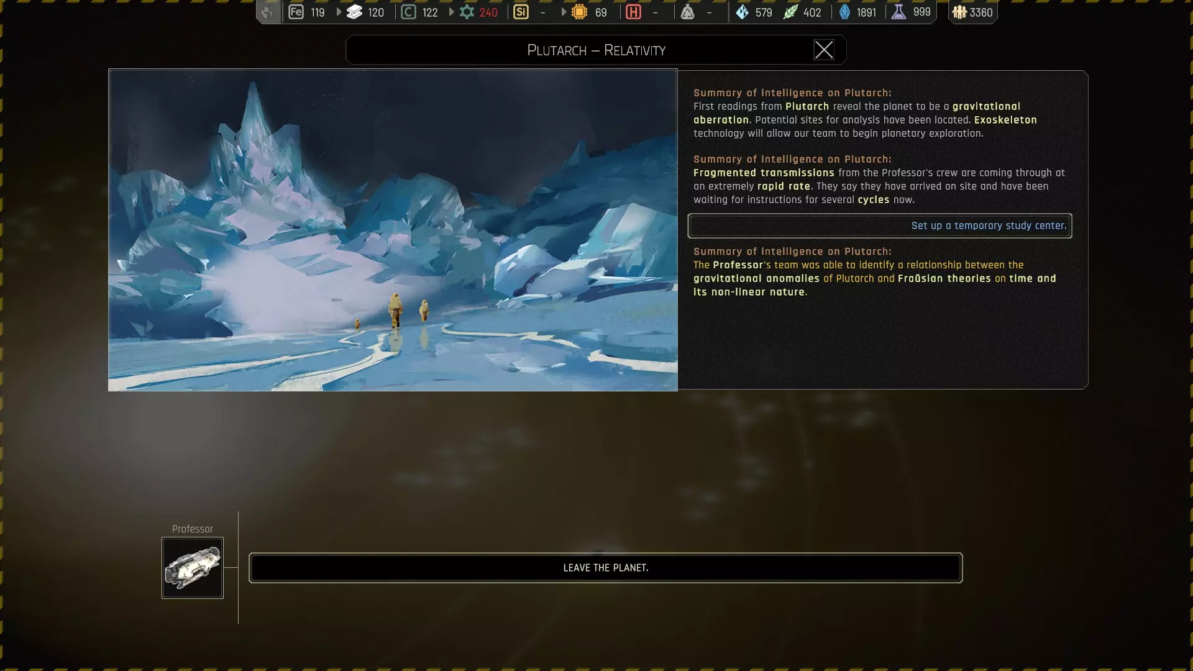Click the hydrogen H resource icon
Image resolution: width=1193 pixels, height=671 pixels.
[633, 12]
